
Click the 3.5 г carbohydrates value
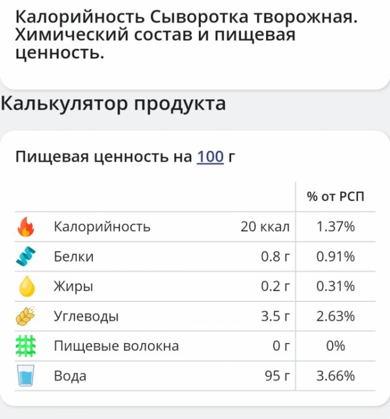(275, 316)
